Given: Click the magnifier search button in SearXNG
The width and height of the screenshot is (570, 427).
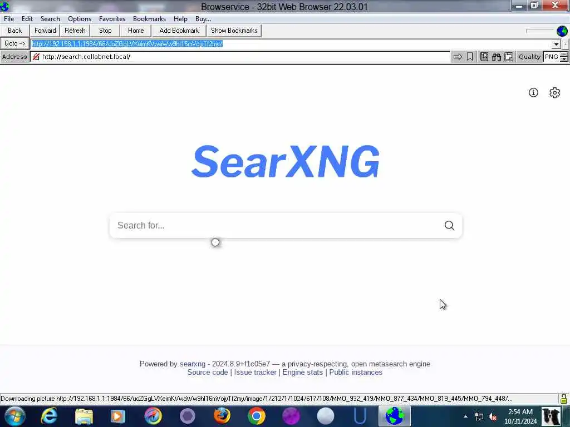Looking at the screenshot, I should tap(449, 226).
